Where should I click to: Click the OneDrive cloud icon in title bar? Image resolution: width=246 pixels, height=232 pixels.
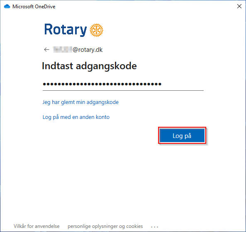pyautogui.click(x=7, y=7)
